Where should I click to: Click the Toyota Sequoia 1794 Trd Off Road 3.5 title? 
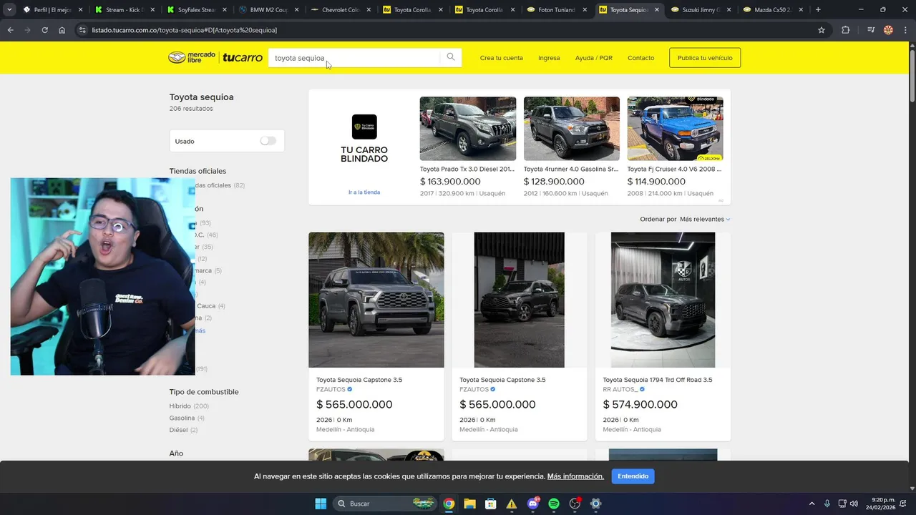(x=658, y=380)
